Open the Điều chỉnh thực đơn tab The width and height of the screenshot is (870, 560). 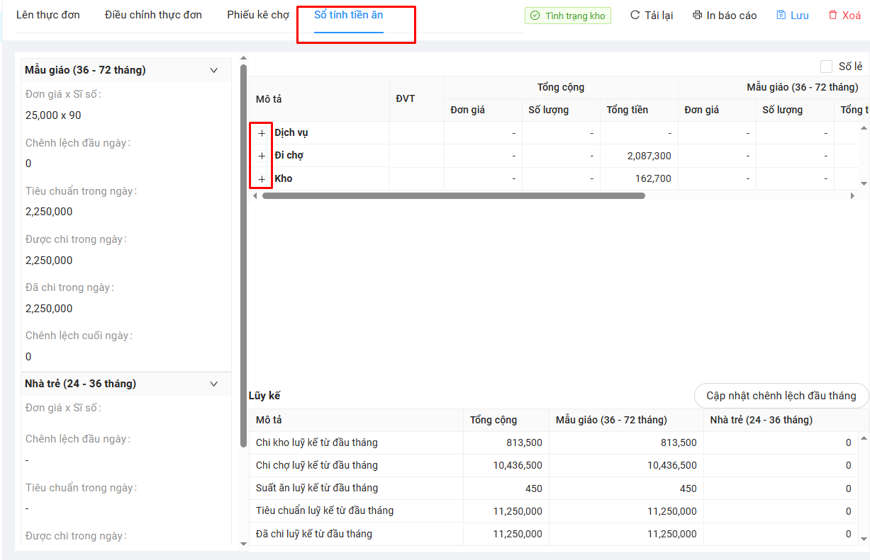(153, 15)
